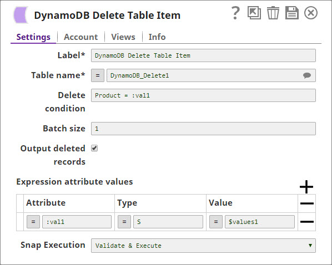Click the Snap Execution label

[53, 245]
